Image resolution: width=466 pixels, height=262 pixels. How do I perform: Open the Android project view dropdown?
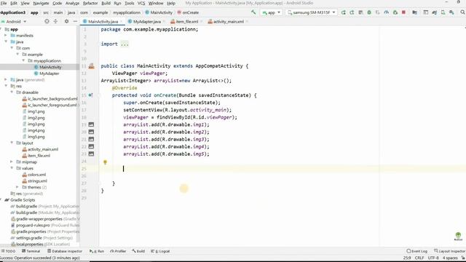click(14, 22)
